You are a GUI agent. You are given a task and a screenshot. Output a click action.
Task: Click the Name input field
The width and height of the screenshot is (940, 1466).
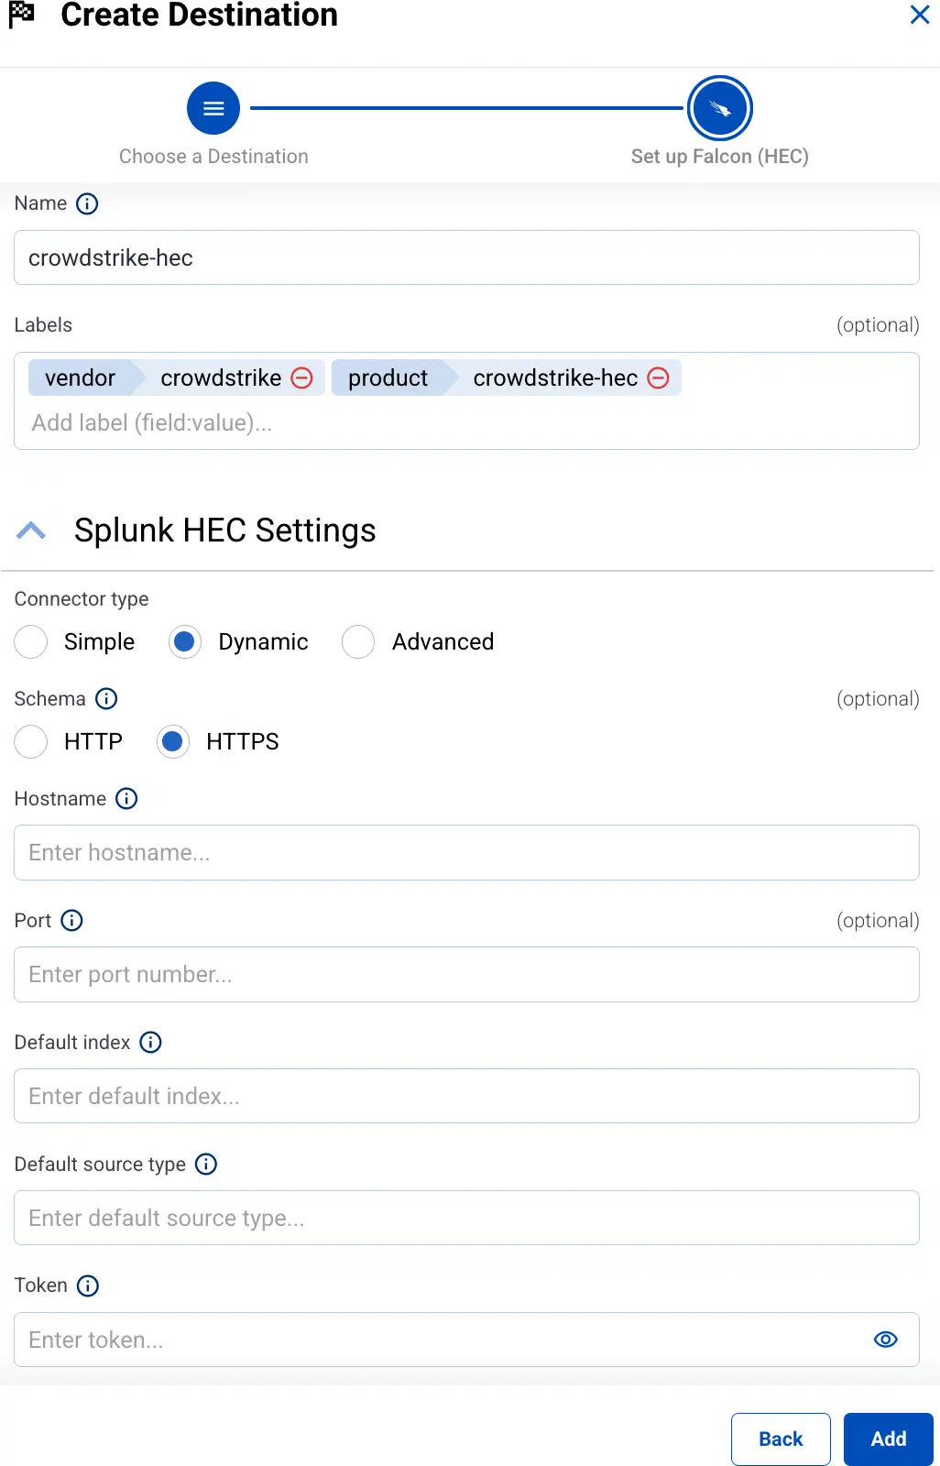click(466, 257)
